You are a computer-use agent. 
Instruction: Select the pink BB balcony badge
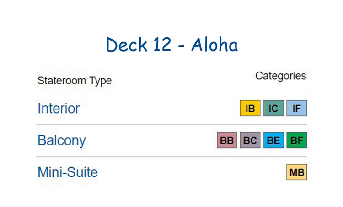[x=227, y=140]
